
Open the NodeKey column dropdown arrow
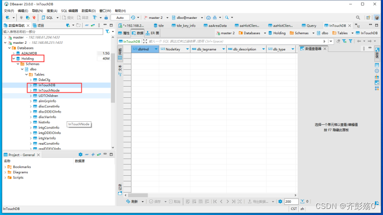click(187, 49)
